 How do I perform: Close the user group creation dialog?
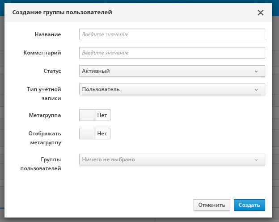pyautogui.click(x=261, y=13)
